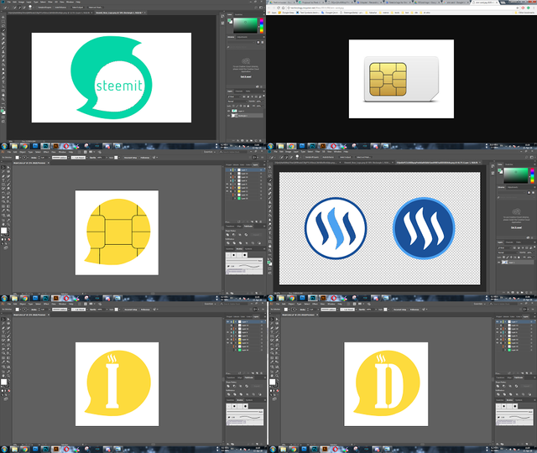Select Selection tool in letter D Illustrator window
Viewport: 537px width, 453px height.
[x=272, y=319]
